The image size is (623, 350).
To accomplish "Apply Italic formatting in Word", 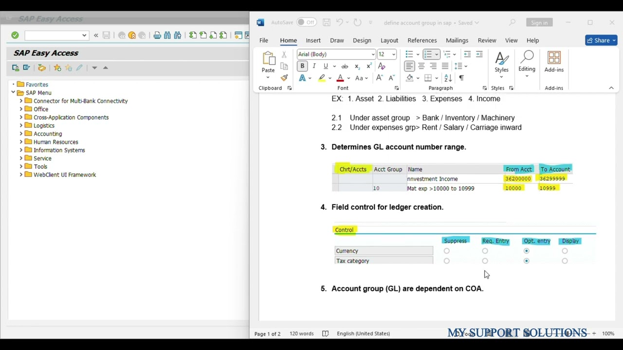I will click(x=314, y=66).
